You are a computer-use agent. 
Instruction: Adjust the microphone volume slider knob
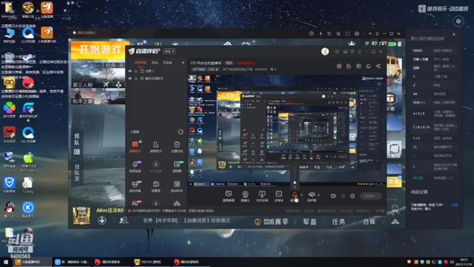tap(294, 183)
